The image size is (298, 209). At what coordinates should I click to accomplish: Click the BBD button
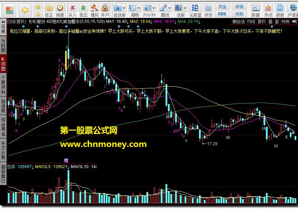coord(222,14)
